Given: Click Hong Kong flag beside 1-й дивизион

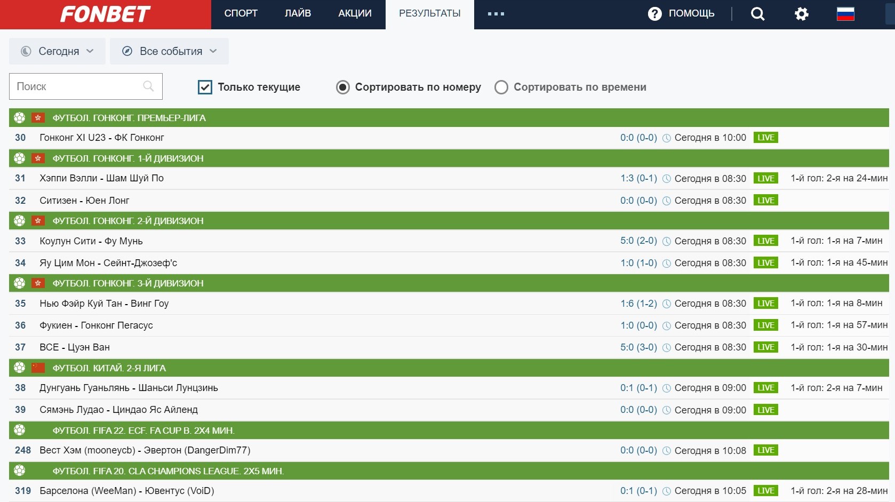Looking at the screenshot, I should point(38,158).
